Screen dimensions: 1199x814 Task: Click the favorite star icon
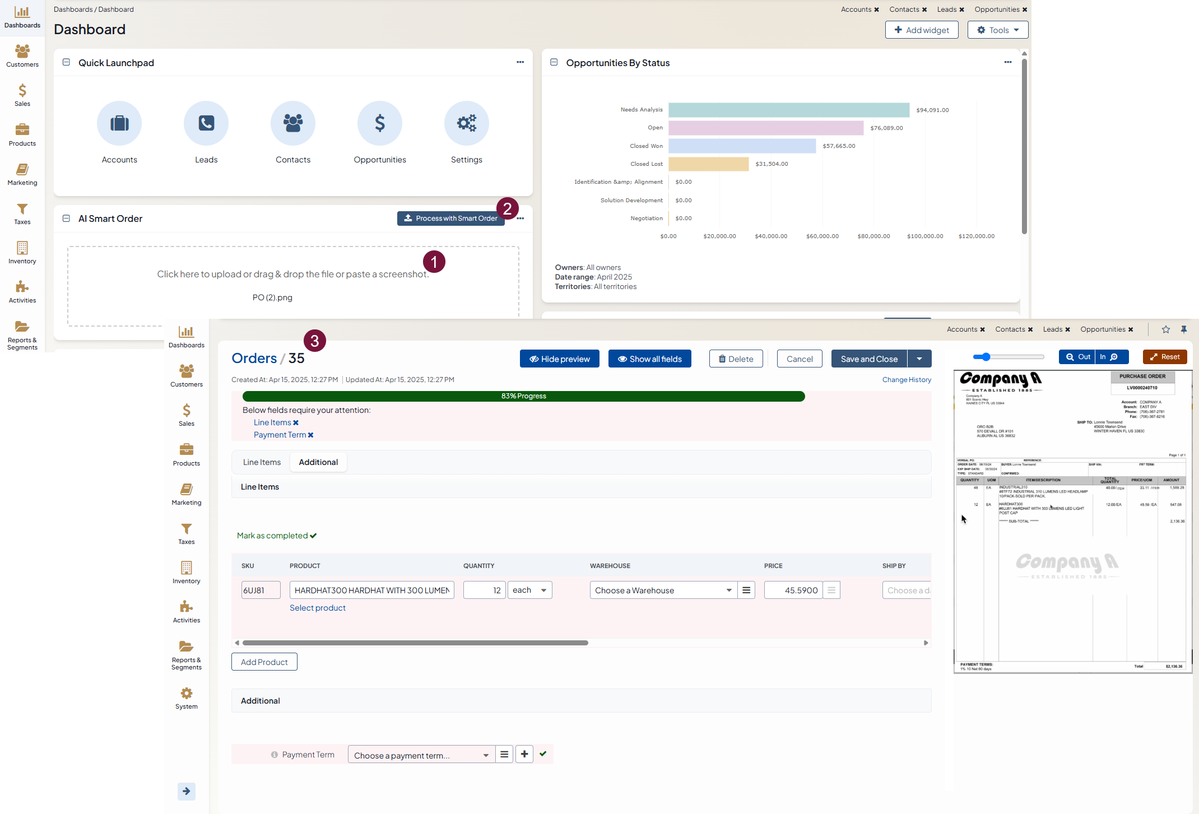coord(1166,329)
